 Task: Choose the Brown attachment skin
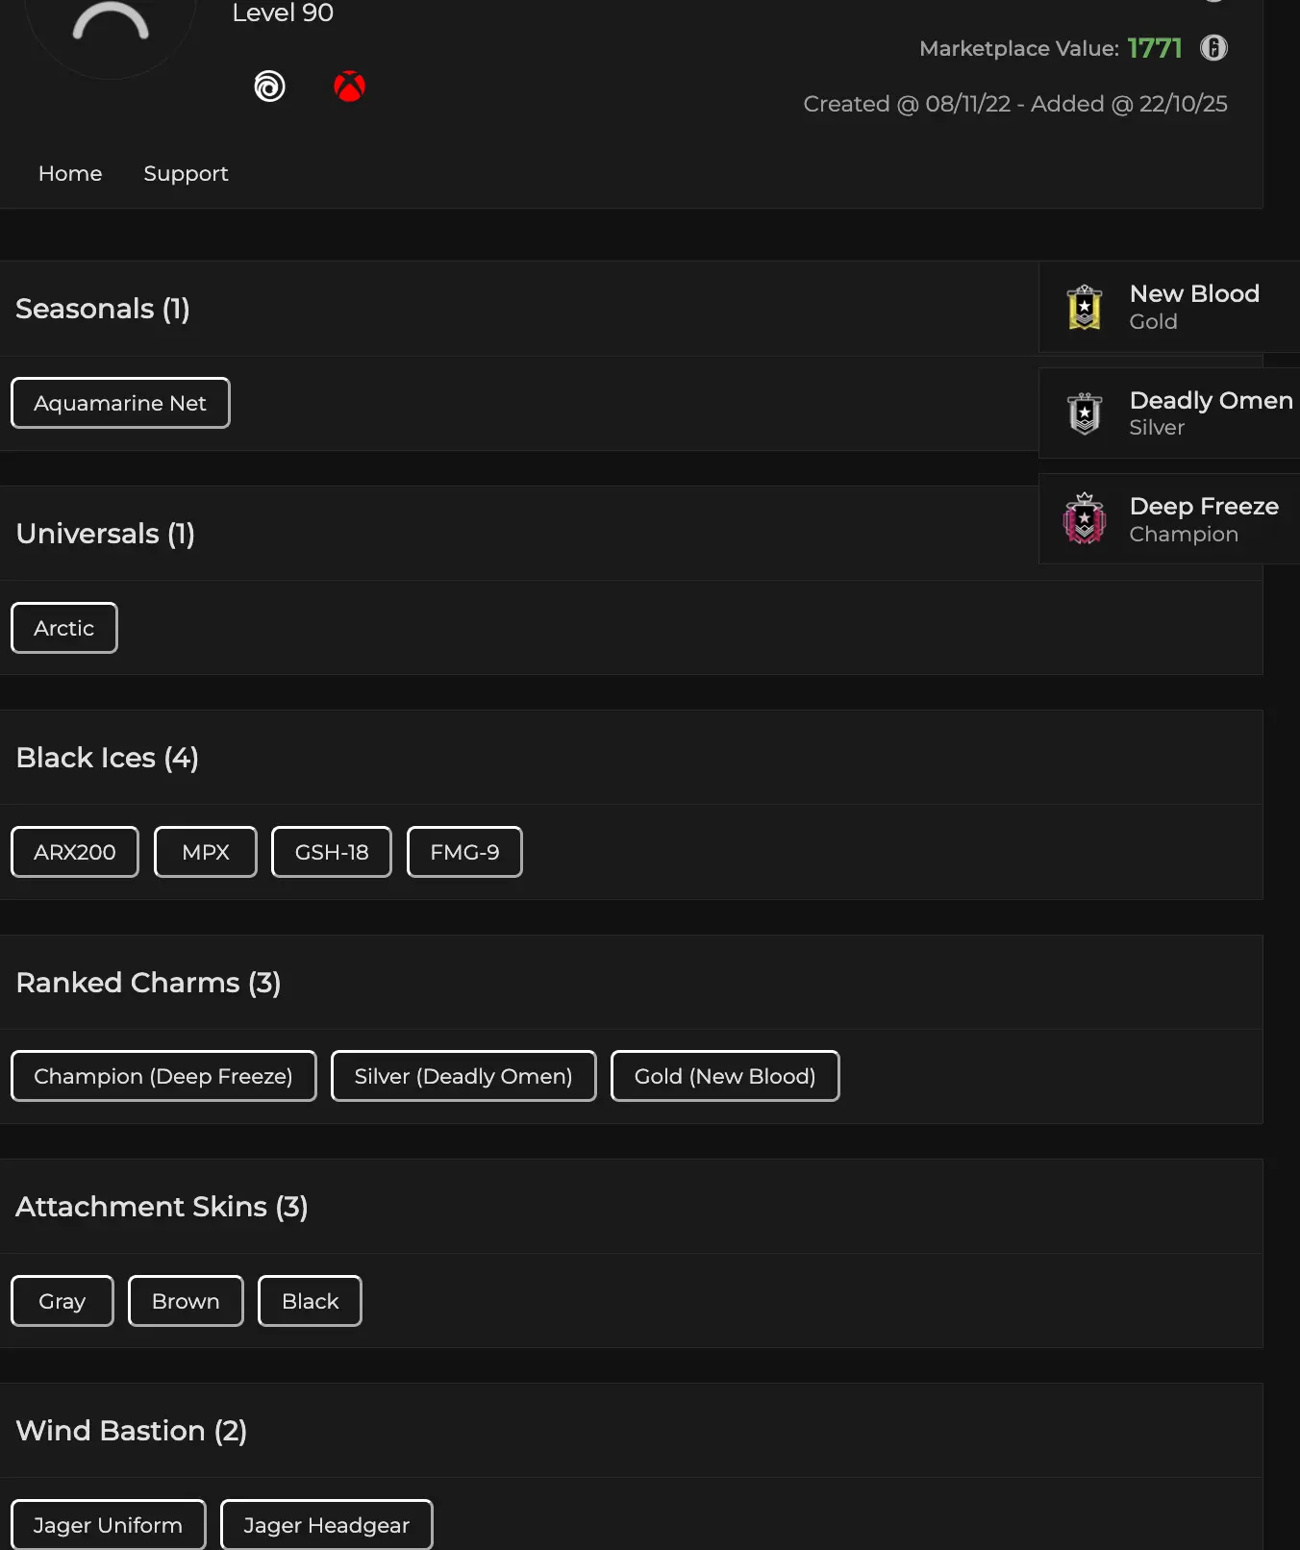(186, 1301)
